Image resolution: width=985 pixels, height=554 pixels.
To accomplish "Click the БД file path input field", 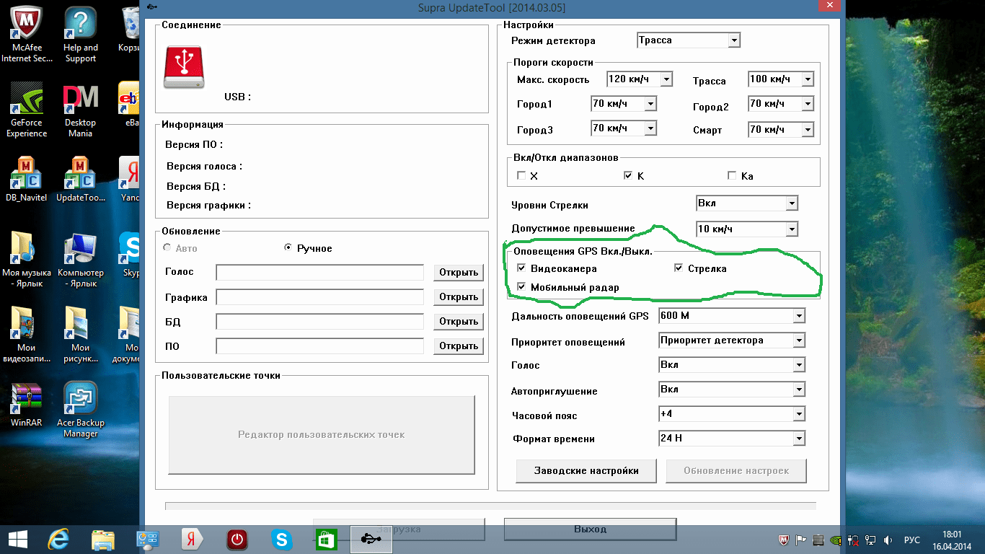I will point(319,322).
